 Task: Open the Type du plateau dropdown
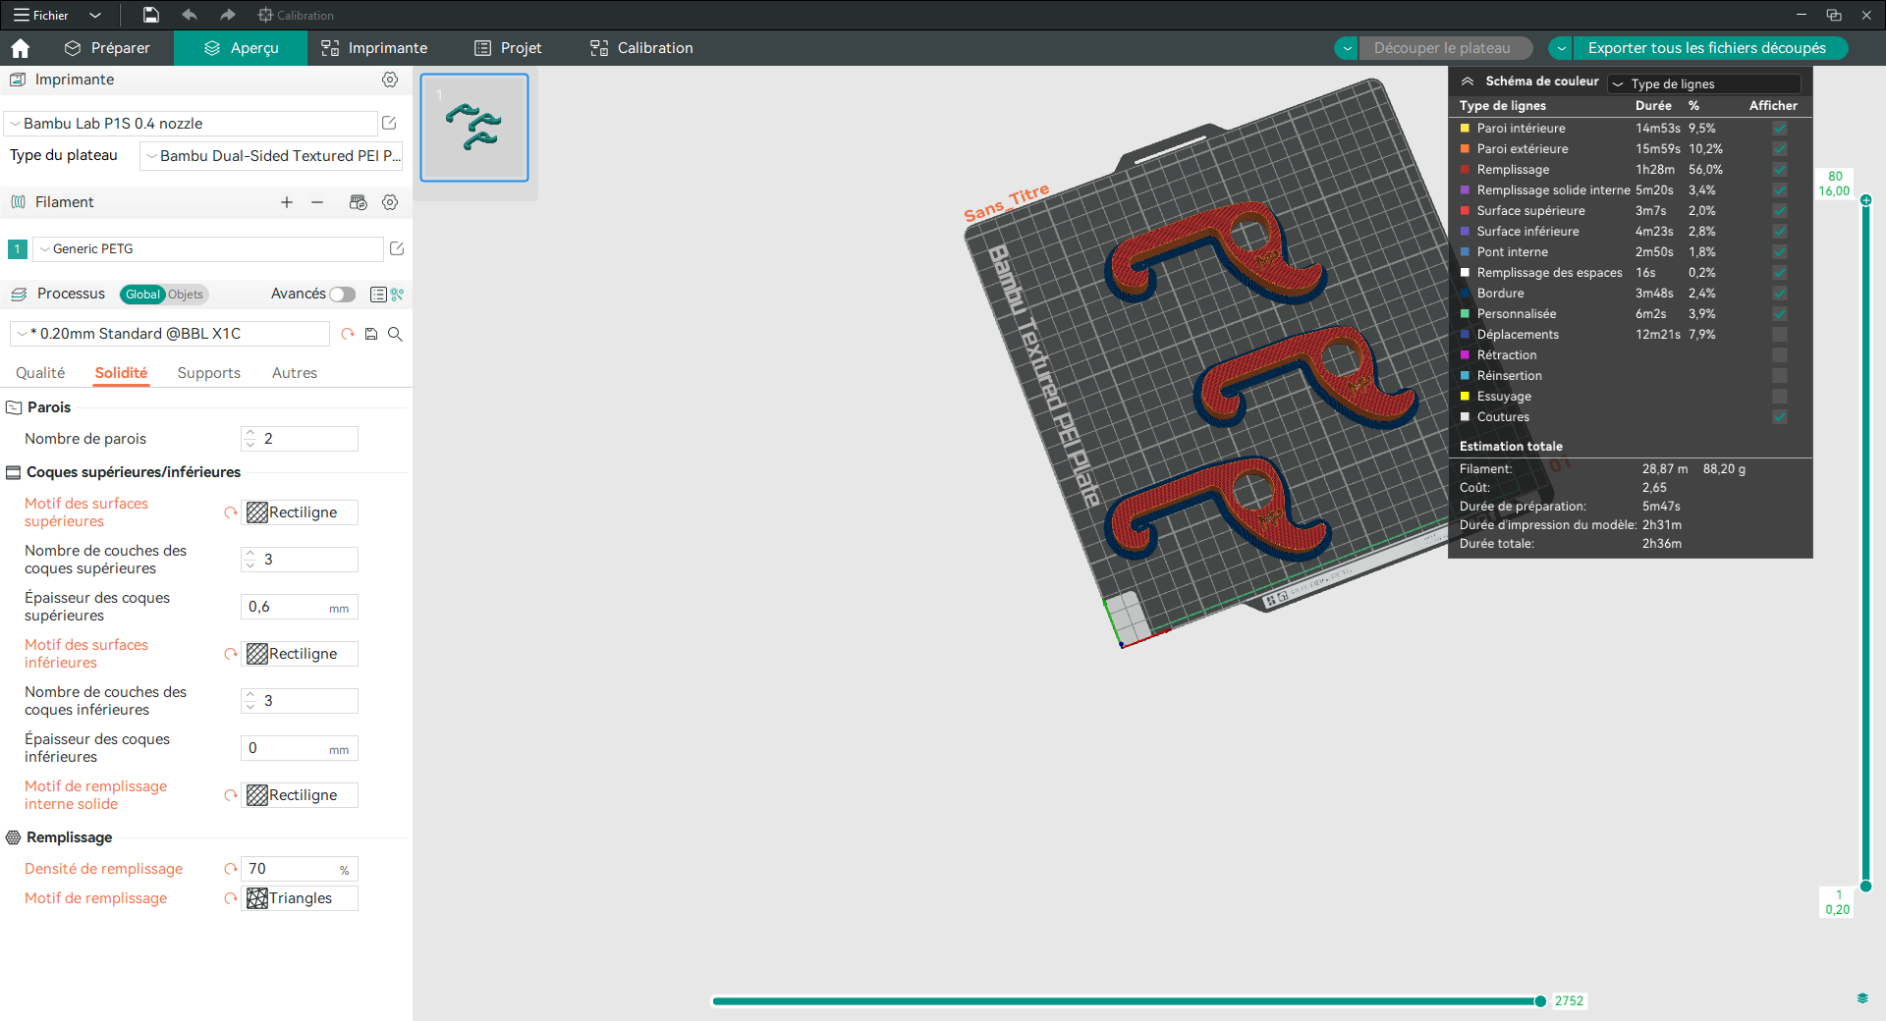tap(272, 156)
